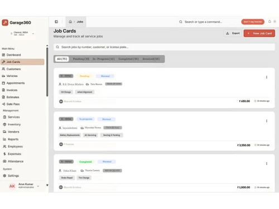Click the home breadcrumb icon
The width and height of the screenshot is (279, 209).
[x=70, y=22]
